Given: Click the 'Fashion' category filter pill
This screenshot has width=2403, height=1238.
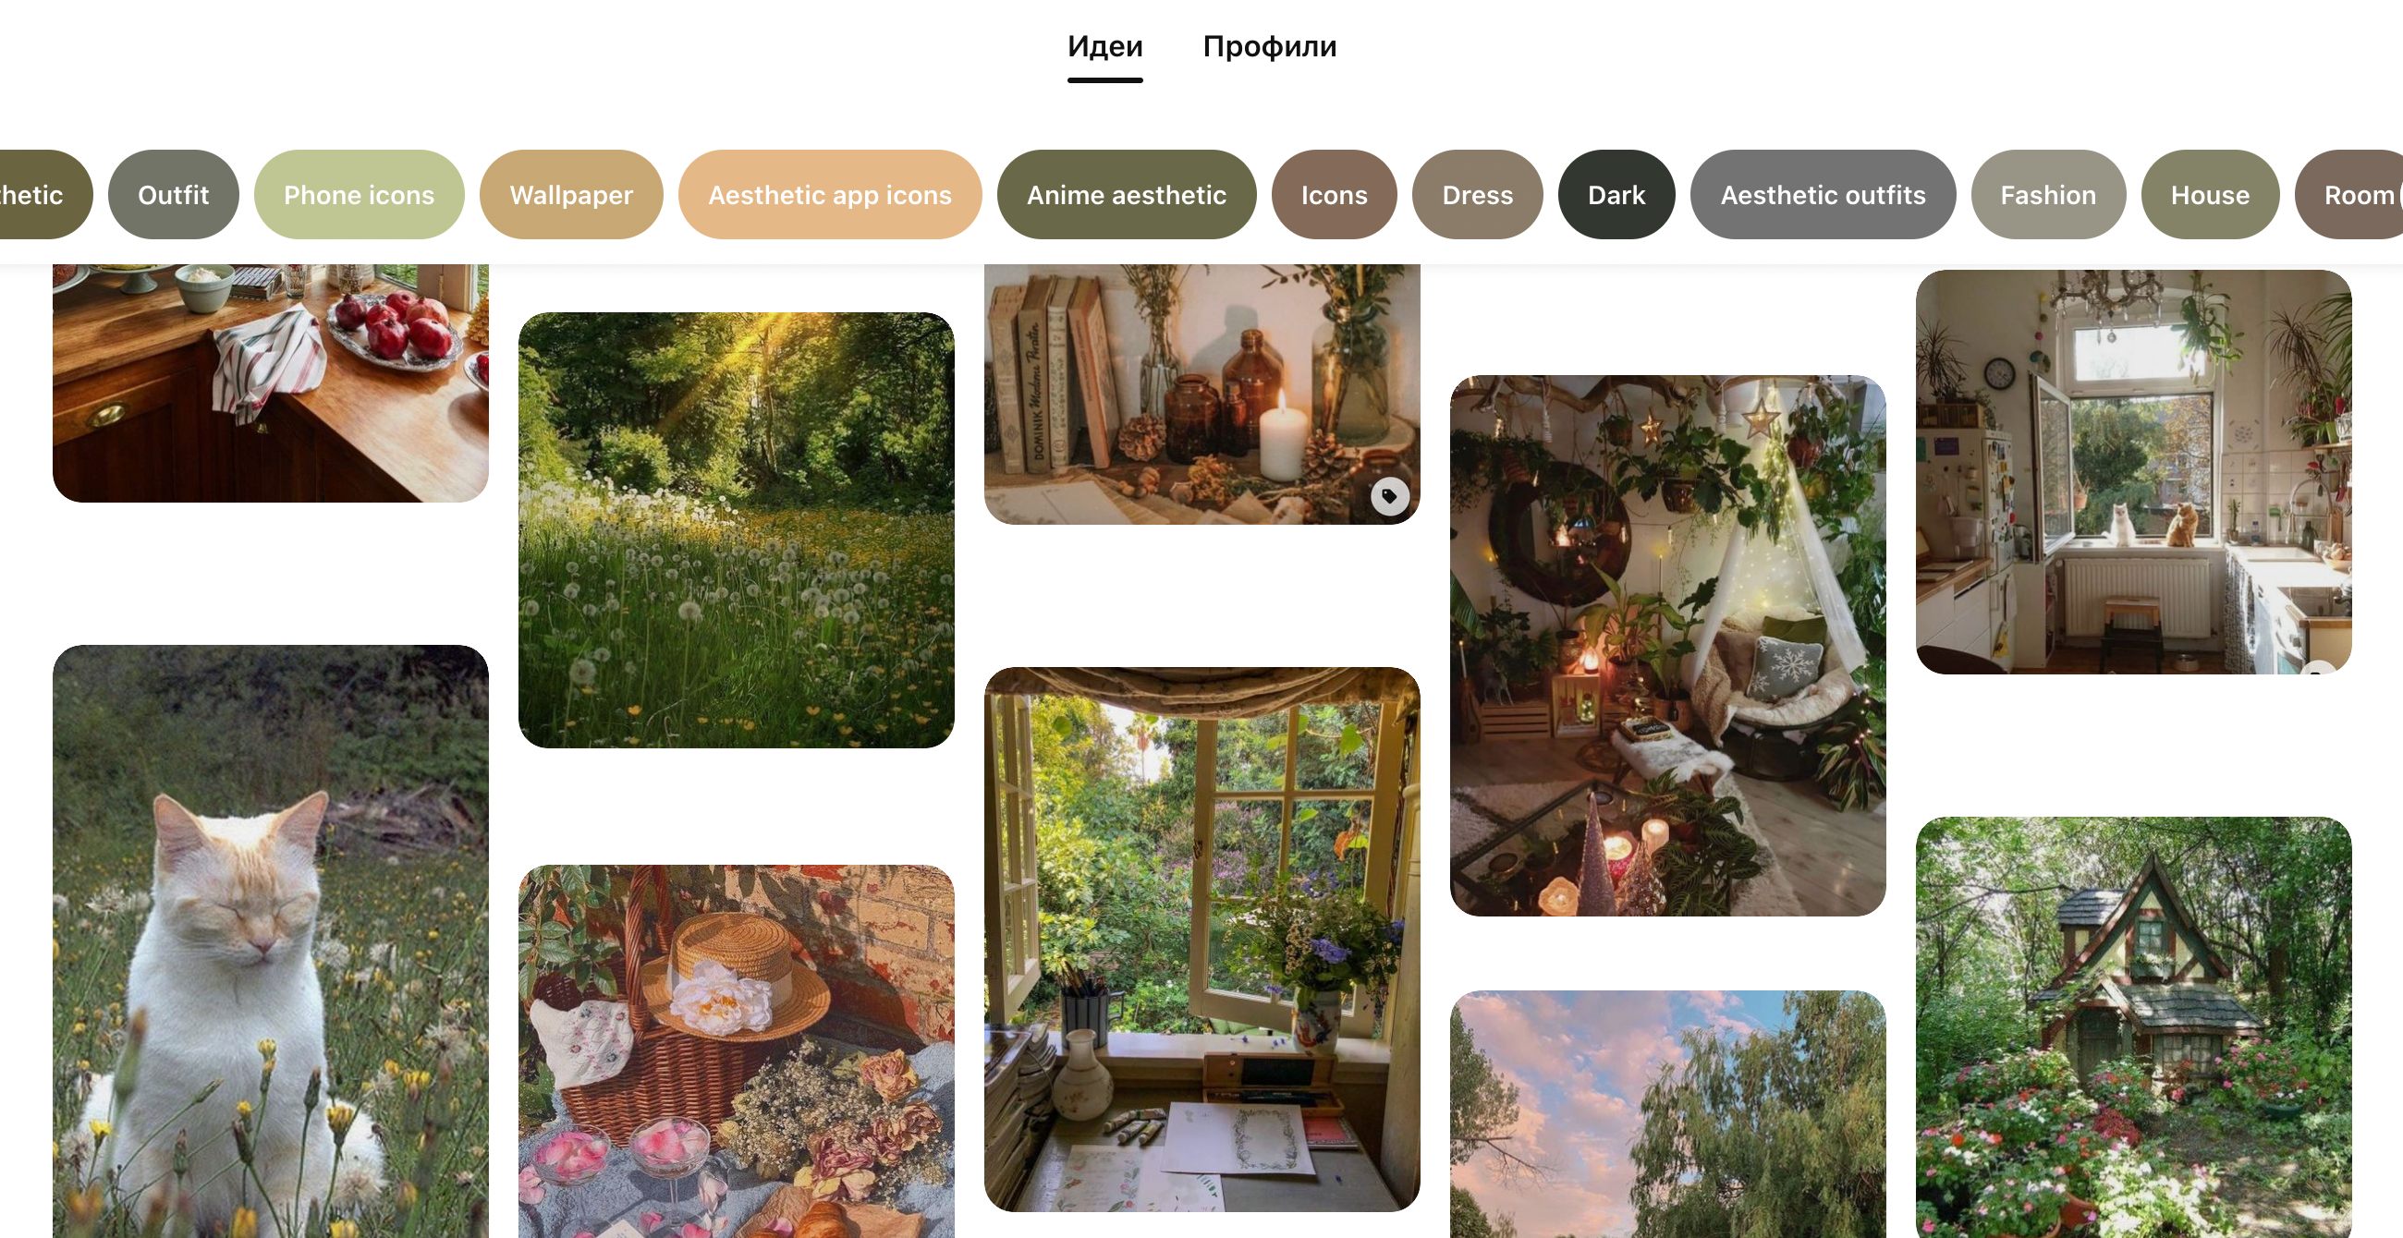Looking at the screenshot, I should tap(2048, 193).
